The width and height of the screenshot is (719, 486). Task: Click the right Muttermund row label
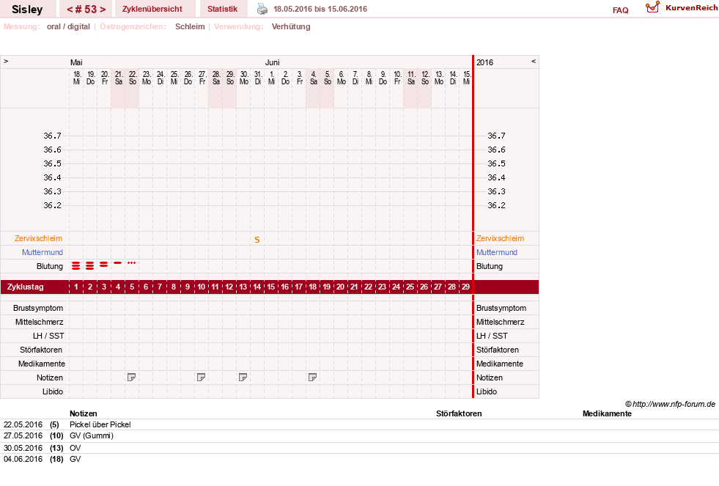(x=497, y=252)
